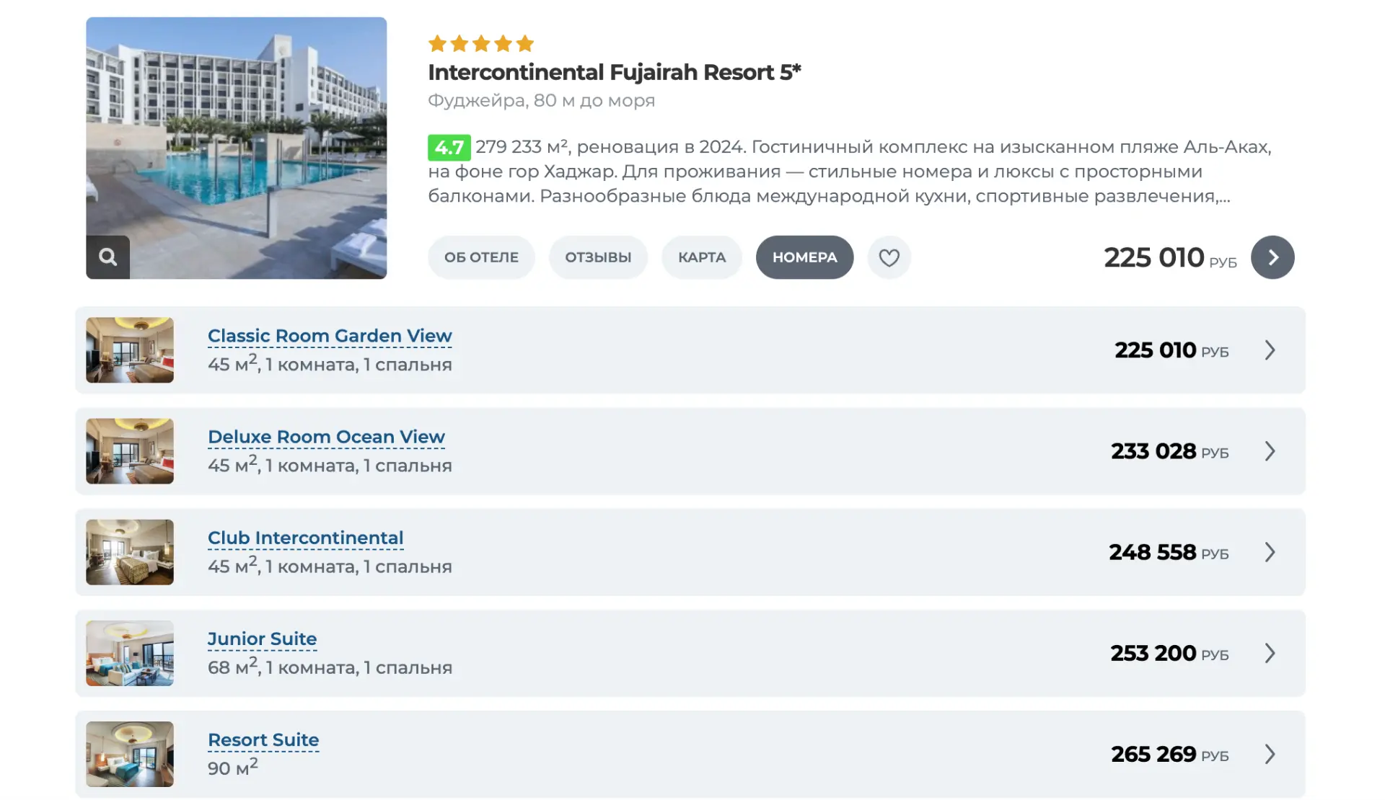
Task: Open the Club Intercontinental room thumbnail
Action: pyautogui.click(x=130, y=552)
